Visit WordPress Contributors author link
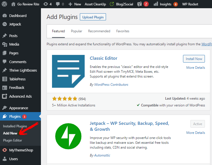This screenshot has height=165, width=212. tap(111, 85)
